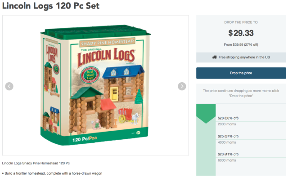Screen dimensions: 288x177
Task: Click the horse-drawn wagon bullet point
Action: click(x=52, y=173)
